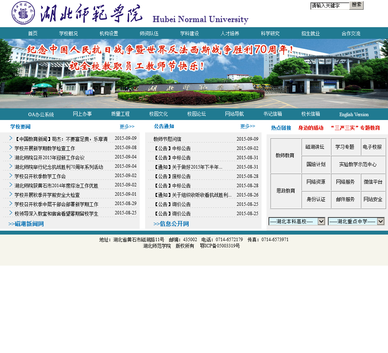Open the 质量工程 link
388x353 pixels.
[120, 114]
